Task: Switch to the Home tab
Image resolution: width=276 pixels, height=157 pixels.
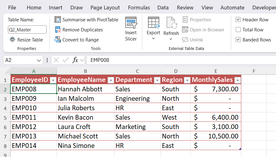Action: [34, 8]
